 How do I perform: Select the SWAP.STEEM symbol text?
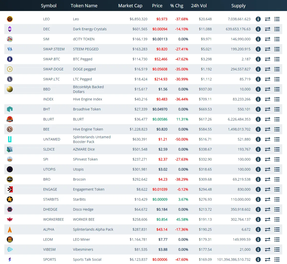click(x=54, y=49)
